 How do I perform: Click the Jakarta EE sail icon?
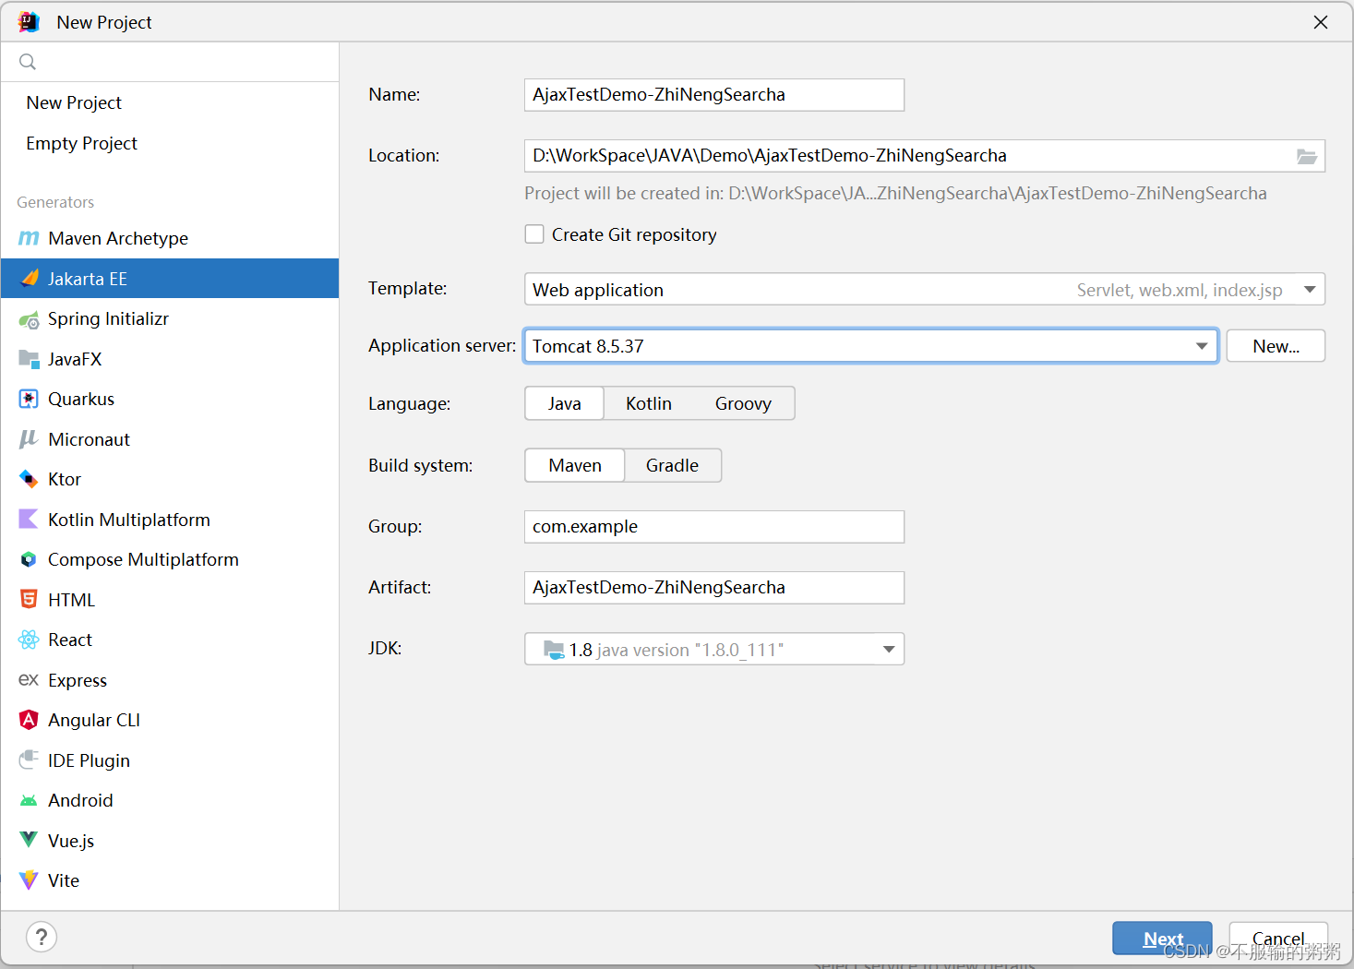tap(30, 278)
